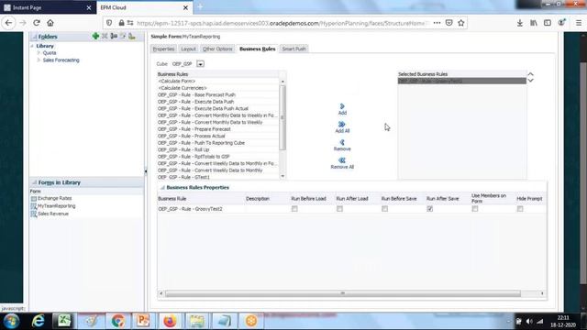Click the green plus Add folder icon
This screenshot has height=330, width=587.
pos(95,36)
